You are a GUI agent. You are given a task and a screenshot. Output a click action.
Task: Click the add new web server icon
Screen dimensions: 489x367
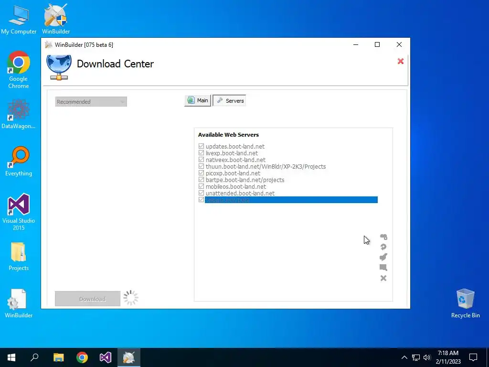383,237
